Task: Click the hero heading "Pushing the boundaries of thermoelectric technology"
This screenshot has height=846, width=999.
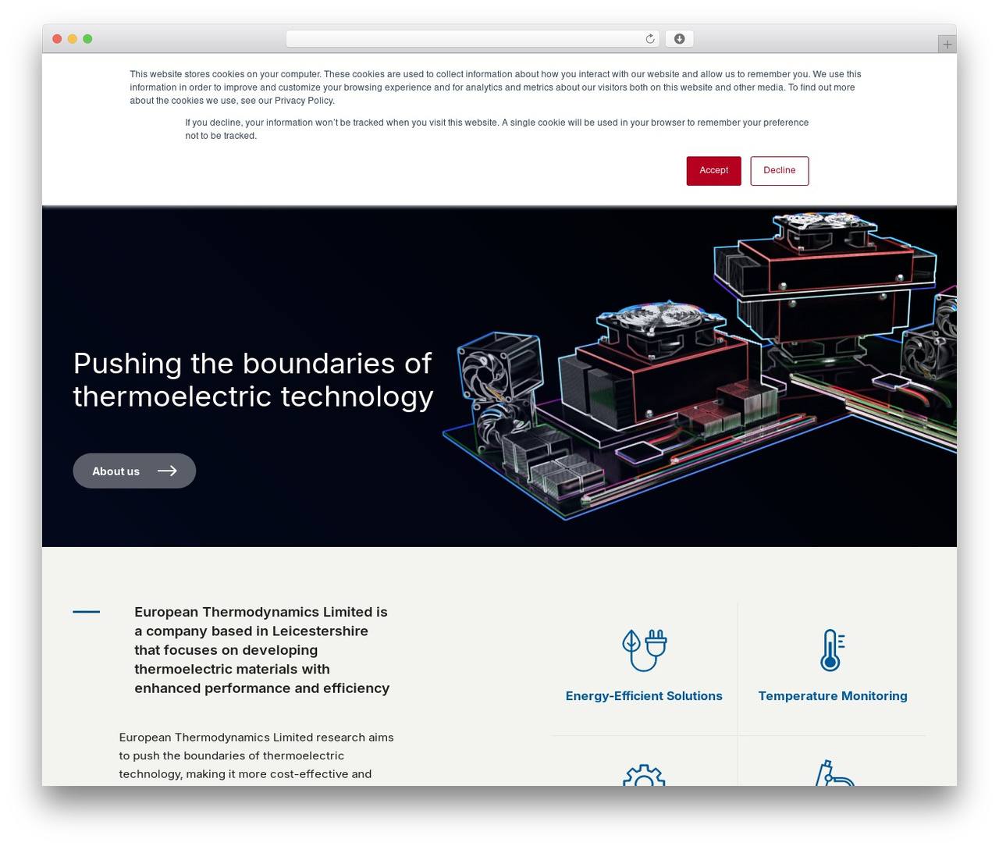Action: pos(253,380)
